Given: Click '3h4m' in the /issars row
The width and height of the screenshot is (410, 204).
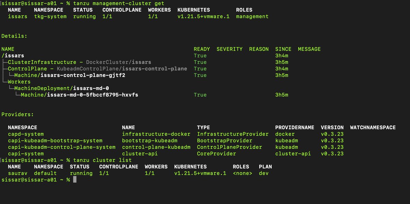Looking at the screenshot, I should (282, 55).
